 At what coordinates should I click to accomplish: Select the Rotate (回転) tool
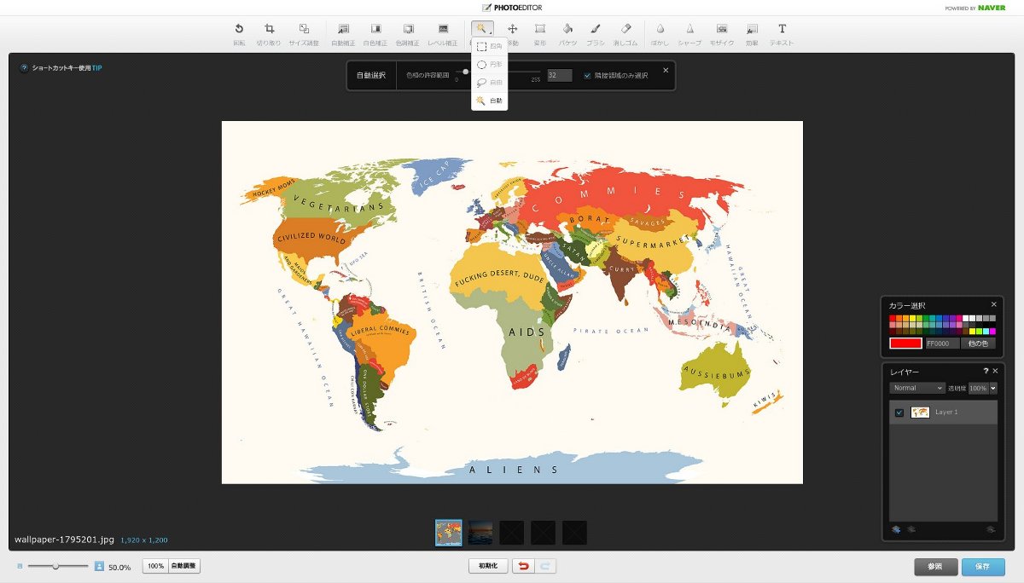239,33
